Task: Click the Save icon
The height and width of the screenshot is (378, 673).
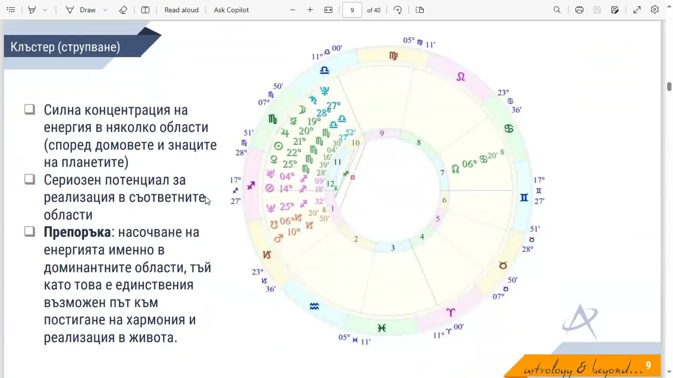Action: click(x=597, y=10)
